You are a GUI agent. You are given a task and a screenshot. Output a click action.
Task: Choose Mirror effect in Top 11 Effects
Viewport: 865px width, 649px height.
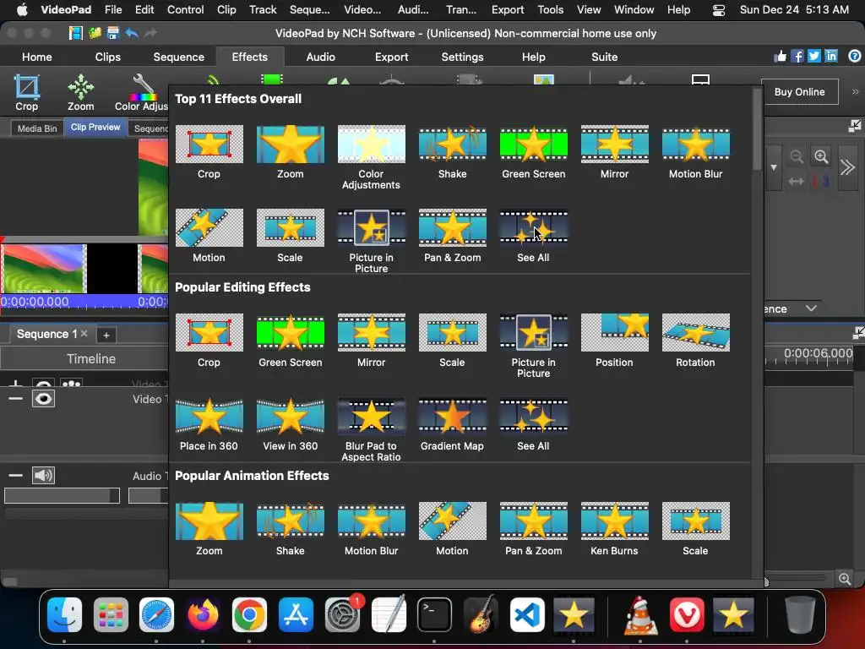click(615, 151)
